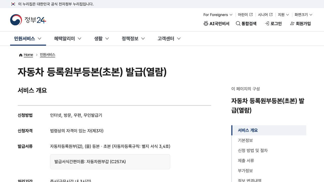Click the text 법령상의 자격이 있는 자(제3자)
The height and width of the screenshot is (182, 324).
coord(77,131)
